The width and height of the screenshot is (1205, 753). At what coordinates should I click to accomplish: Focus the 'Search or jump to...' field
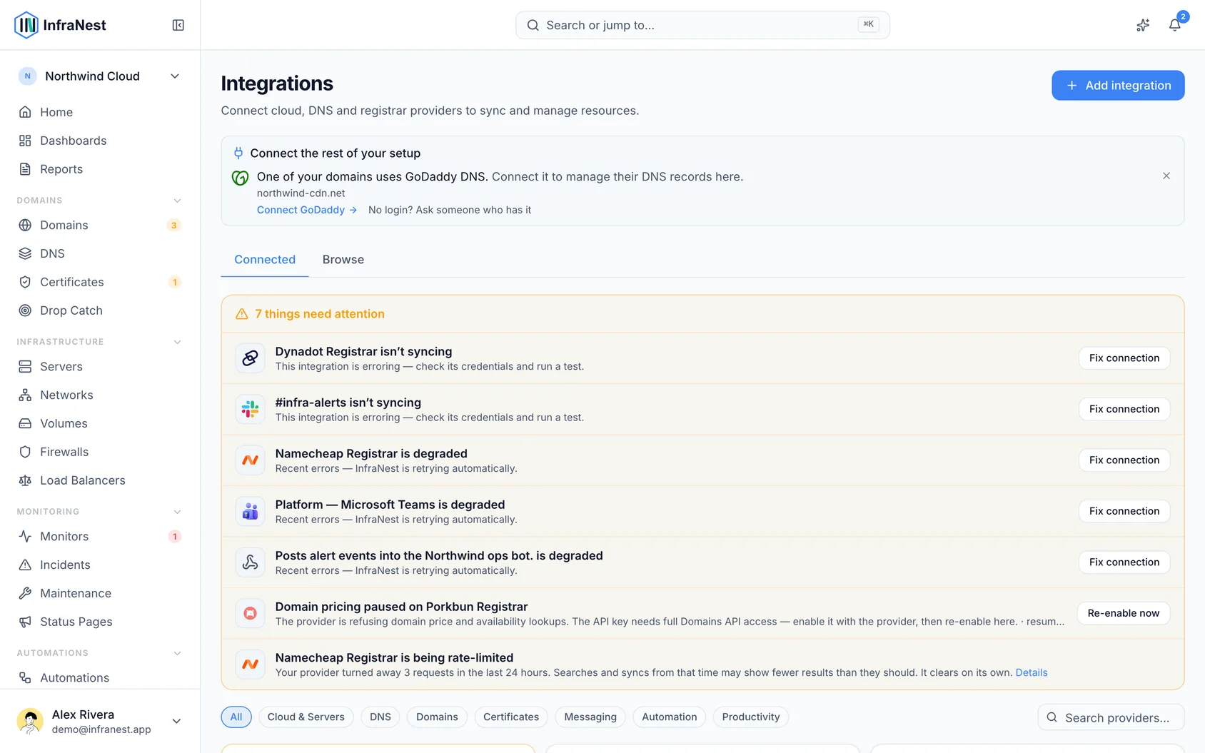click(702, 25)
